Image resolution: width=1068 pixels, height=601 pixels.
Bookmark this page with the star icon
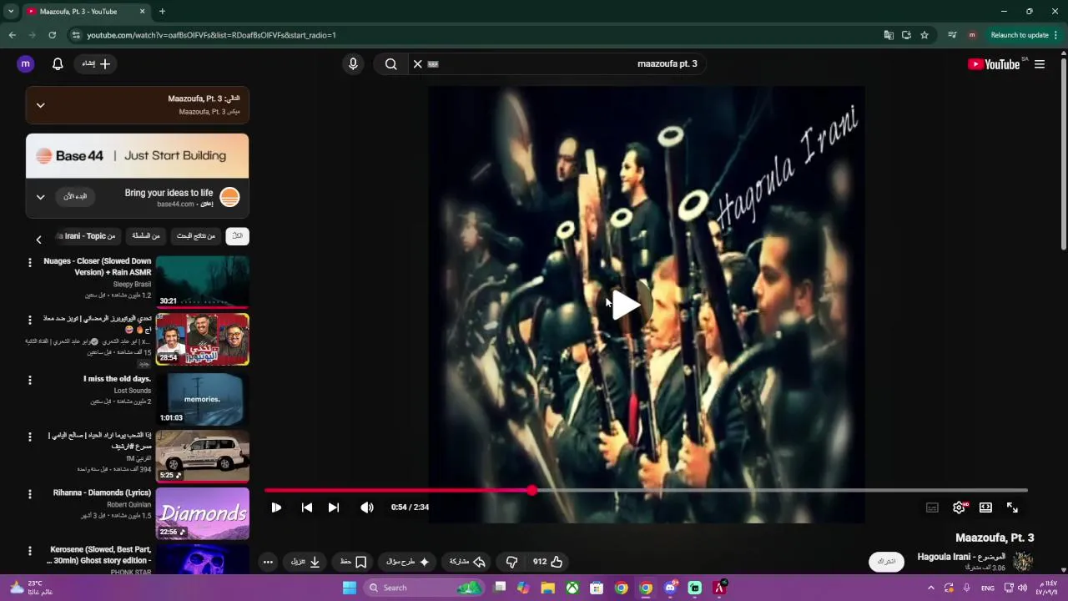924,35
